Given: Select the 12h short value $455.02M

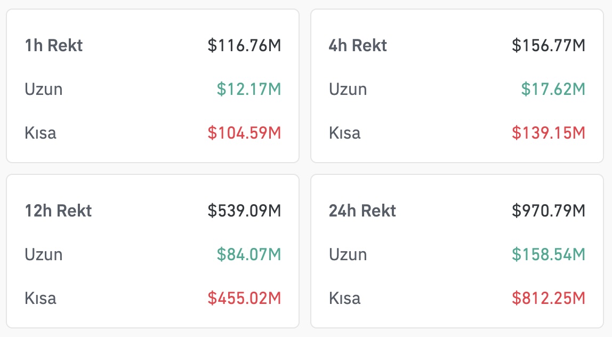Looking at the screenshot, I should [244, 298].
